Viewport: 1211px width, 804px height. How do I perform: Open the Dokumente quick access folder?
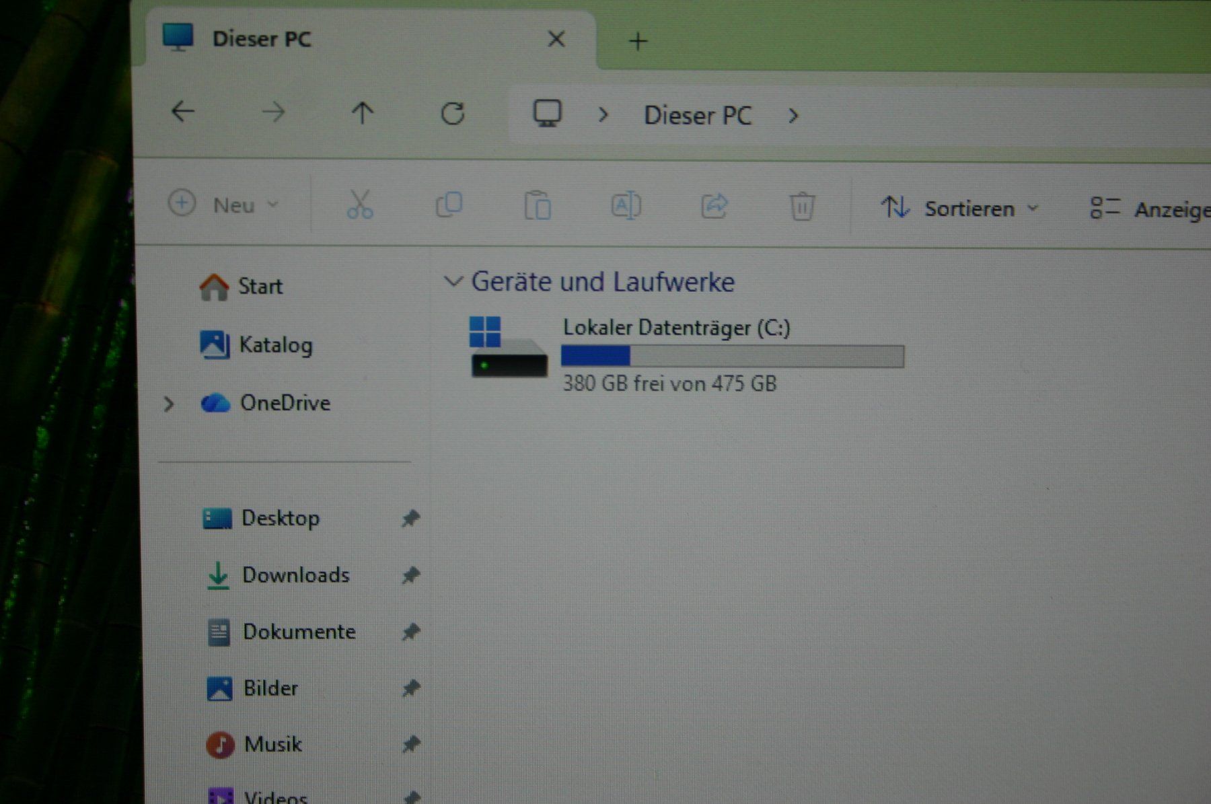coord(281,632)
